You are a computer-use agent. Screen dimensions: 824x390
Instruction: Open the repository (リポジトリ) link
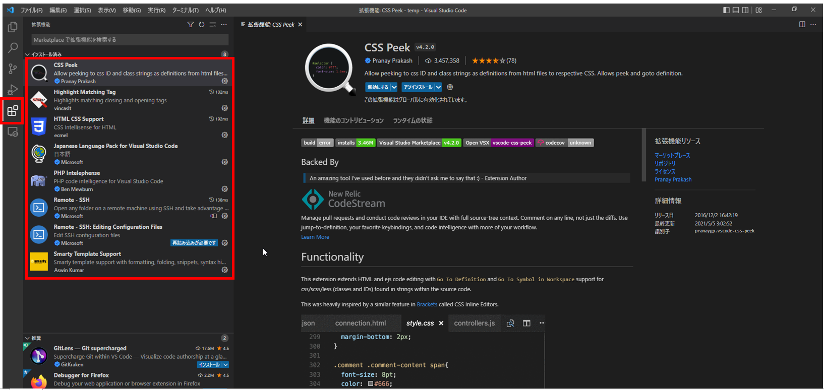pyautogui.click(x=665, y=164)
